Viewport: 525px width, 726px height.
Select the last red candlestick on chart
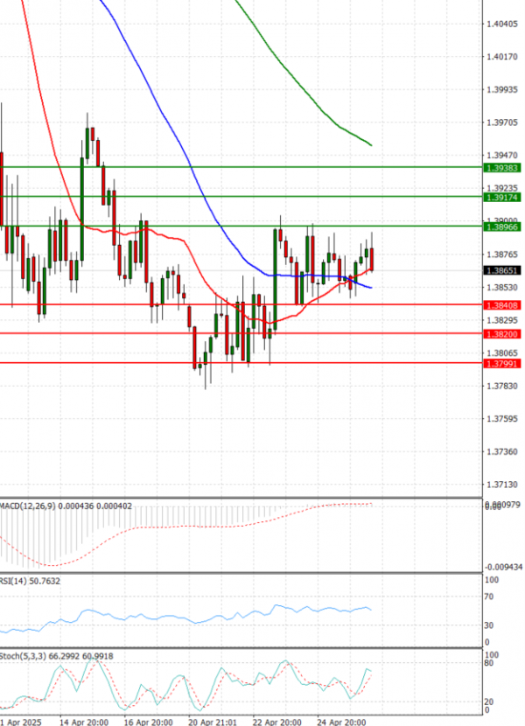[x=373, y=259]
